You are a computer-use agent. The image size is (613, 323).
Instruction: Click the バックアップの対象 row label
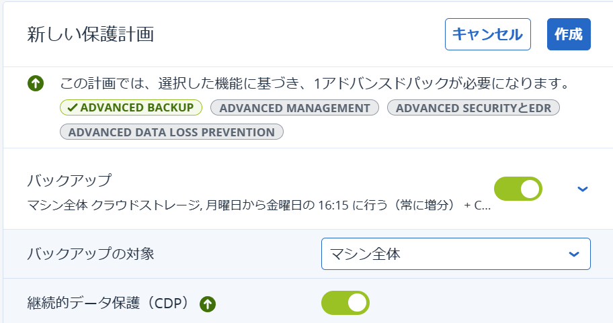91,254
